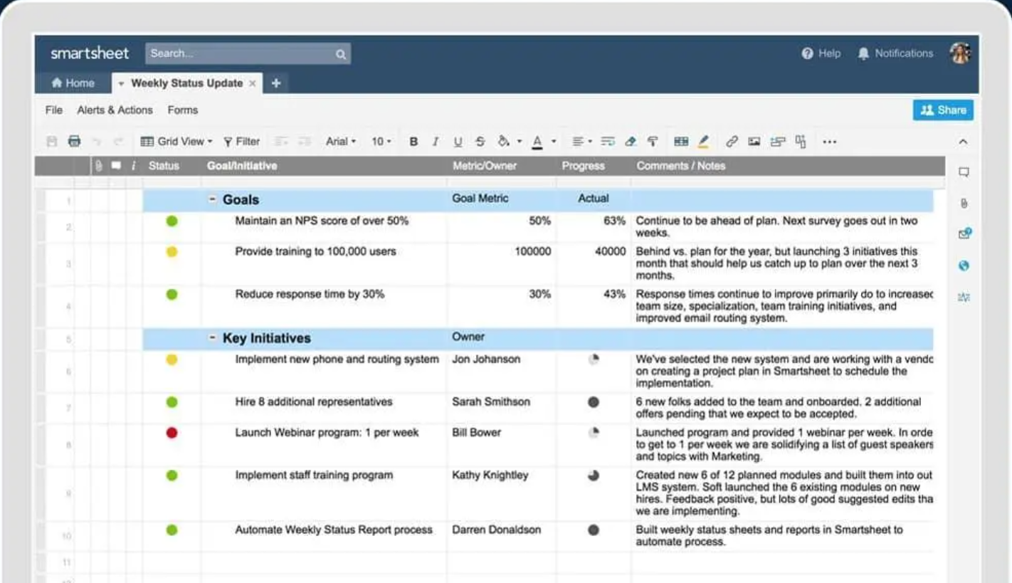
Task: Click the Search input field
Action: [x=248, y=53]
